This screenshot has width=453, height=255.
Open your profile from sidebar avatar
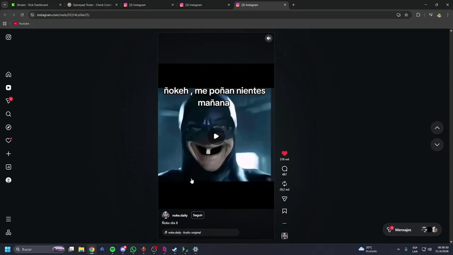(x=8, y=180)
